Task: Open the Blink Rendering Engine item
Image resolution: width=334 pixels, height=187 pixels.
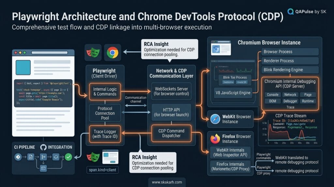Action: [x=290, y=70]
